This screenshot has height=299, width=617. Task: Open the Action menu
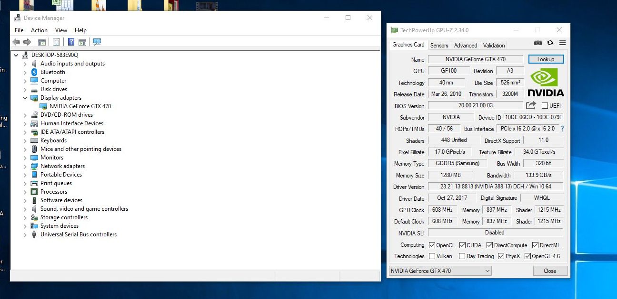39,30
